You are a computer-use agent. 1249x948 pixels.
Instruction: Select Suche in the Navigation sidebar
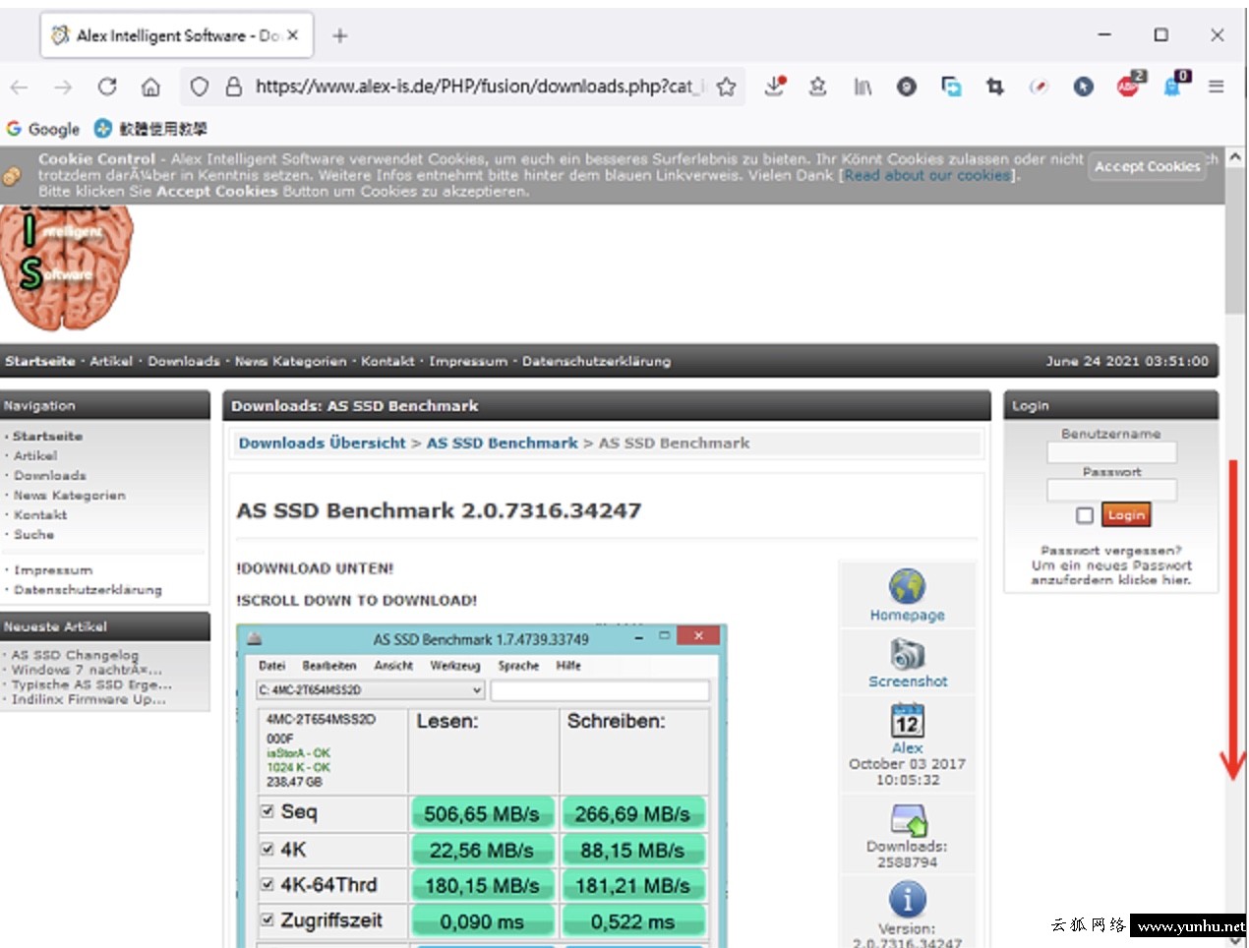[x=33, y=534]
